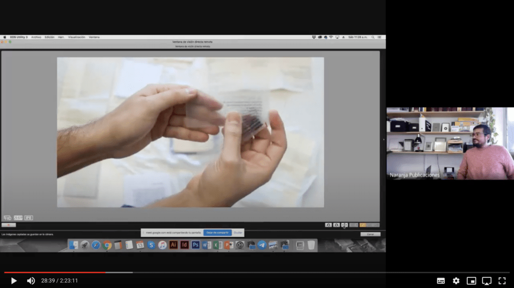
Task: Open Calendar from the dock
Action: (x=140, y=245)
